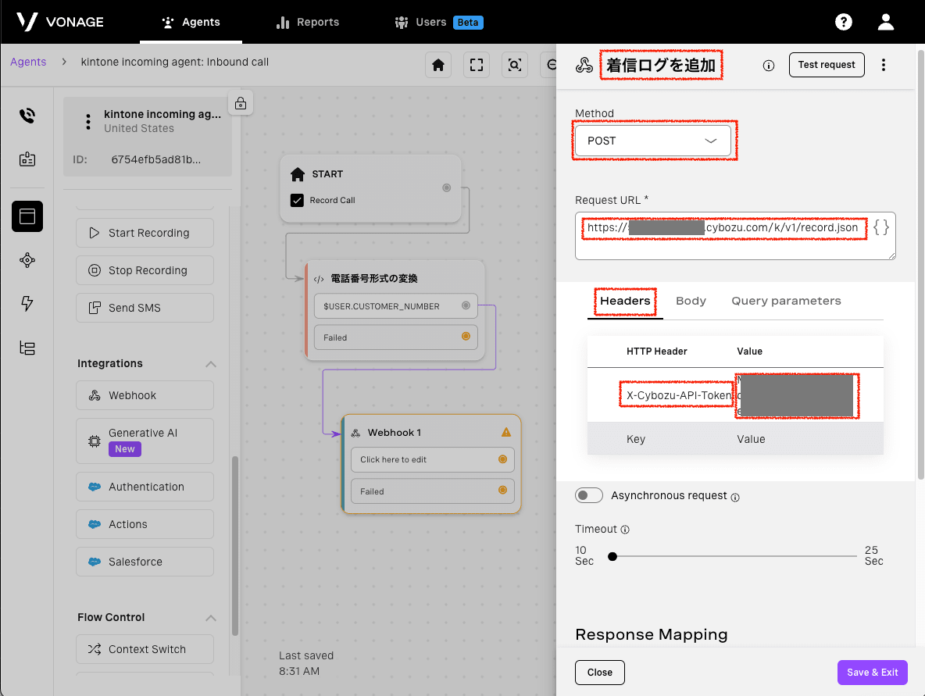Click the Request URL input field
The height and width of the screenshot is (696, 925).
735,235
